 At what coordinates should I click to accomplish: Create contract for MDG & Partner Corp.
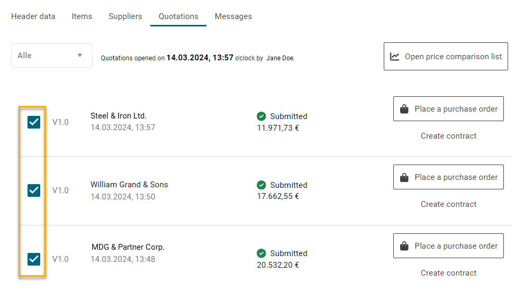click(x=448, y=273)
